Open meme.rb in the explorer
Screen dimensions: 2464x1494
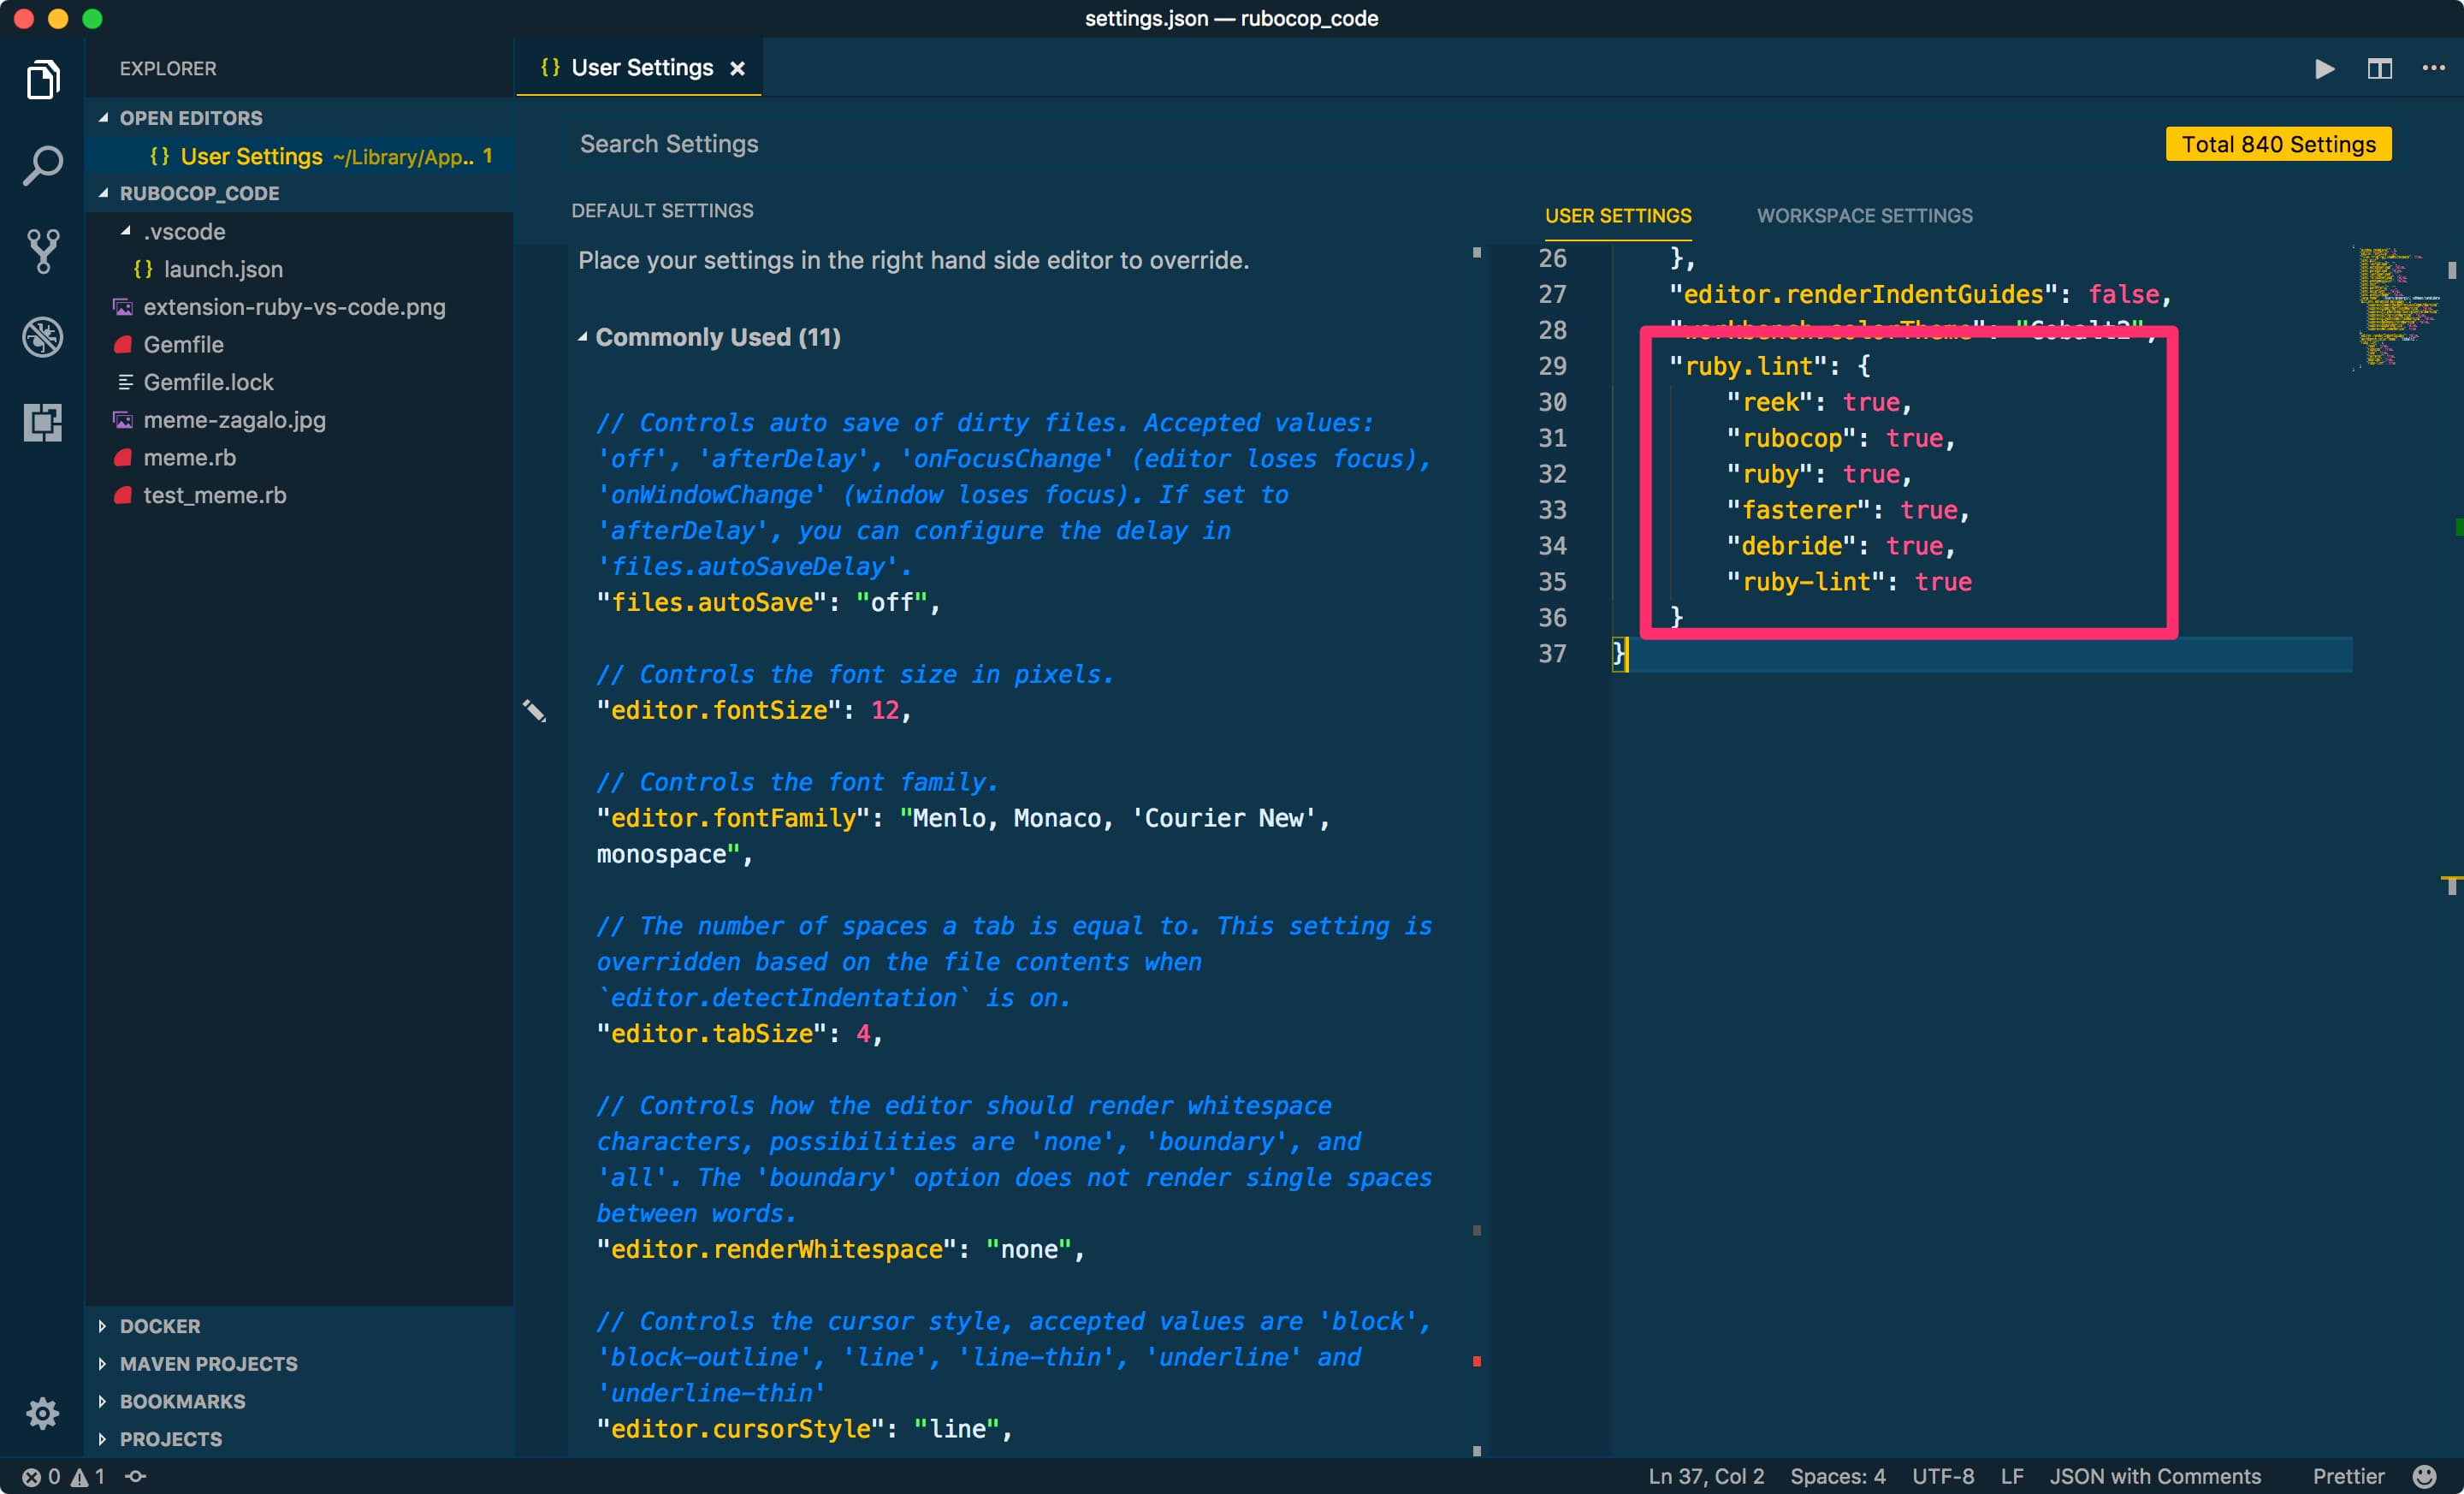189,457
